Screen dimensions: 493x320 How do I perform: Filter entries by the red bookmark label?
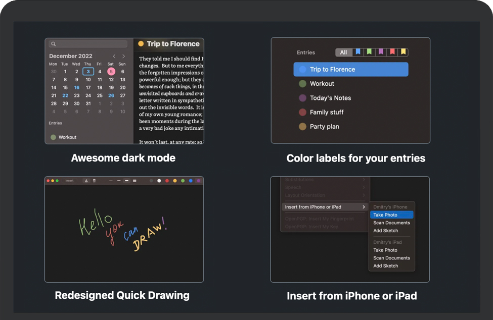pyautogui.click(x=392, y=52)
